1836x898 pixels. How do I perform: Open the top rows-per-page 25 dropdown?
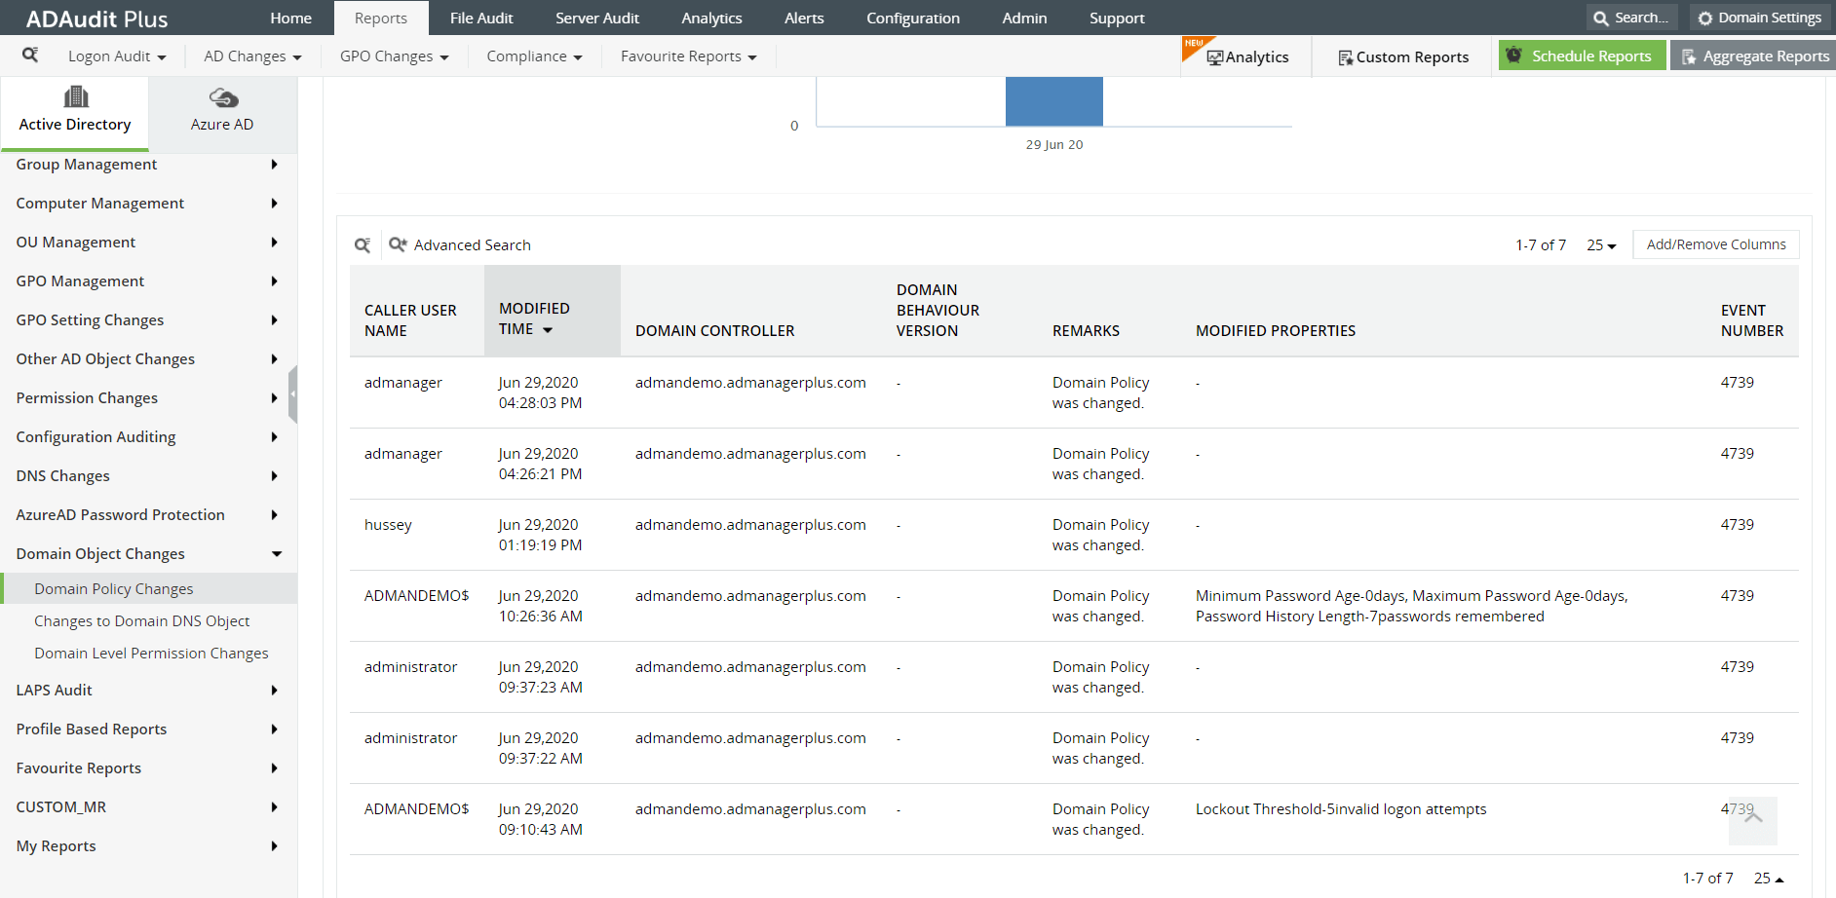pos(1601,245)
